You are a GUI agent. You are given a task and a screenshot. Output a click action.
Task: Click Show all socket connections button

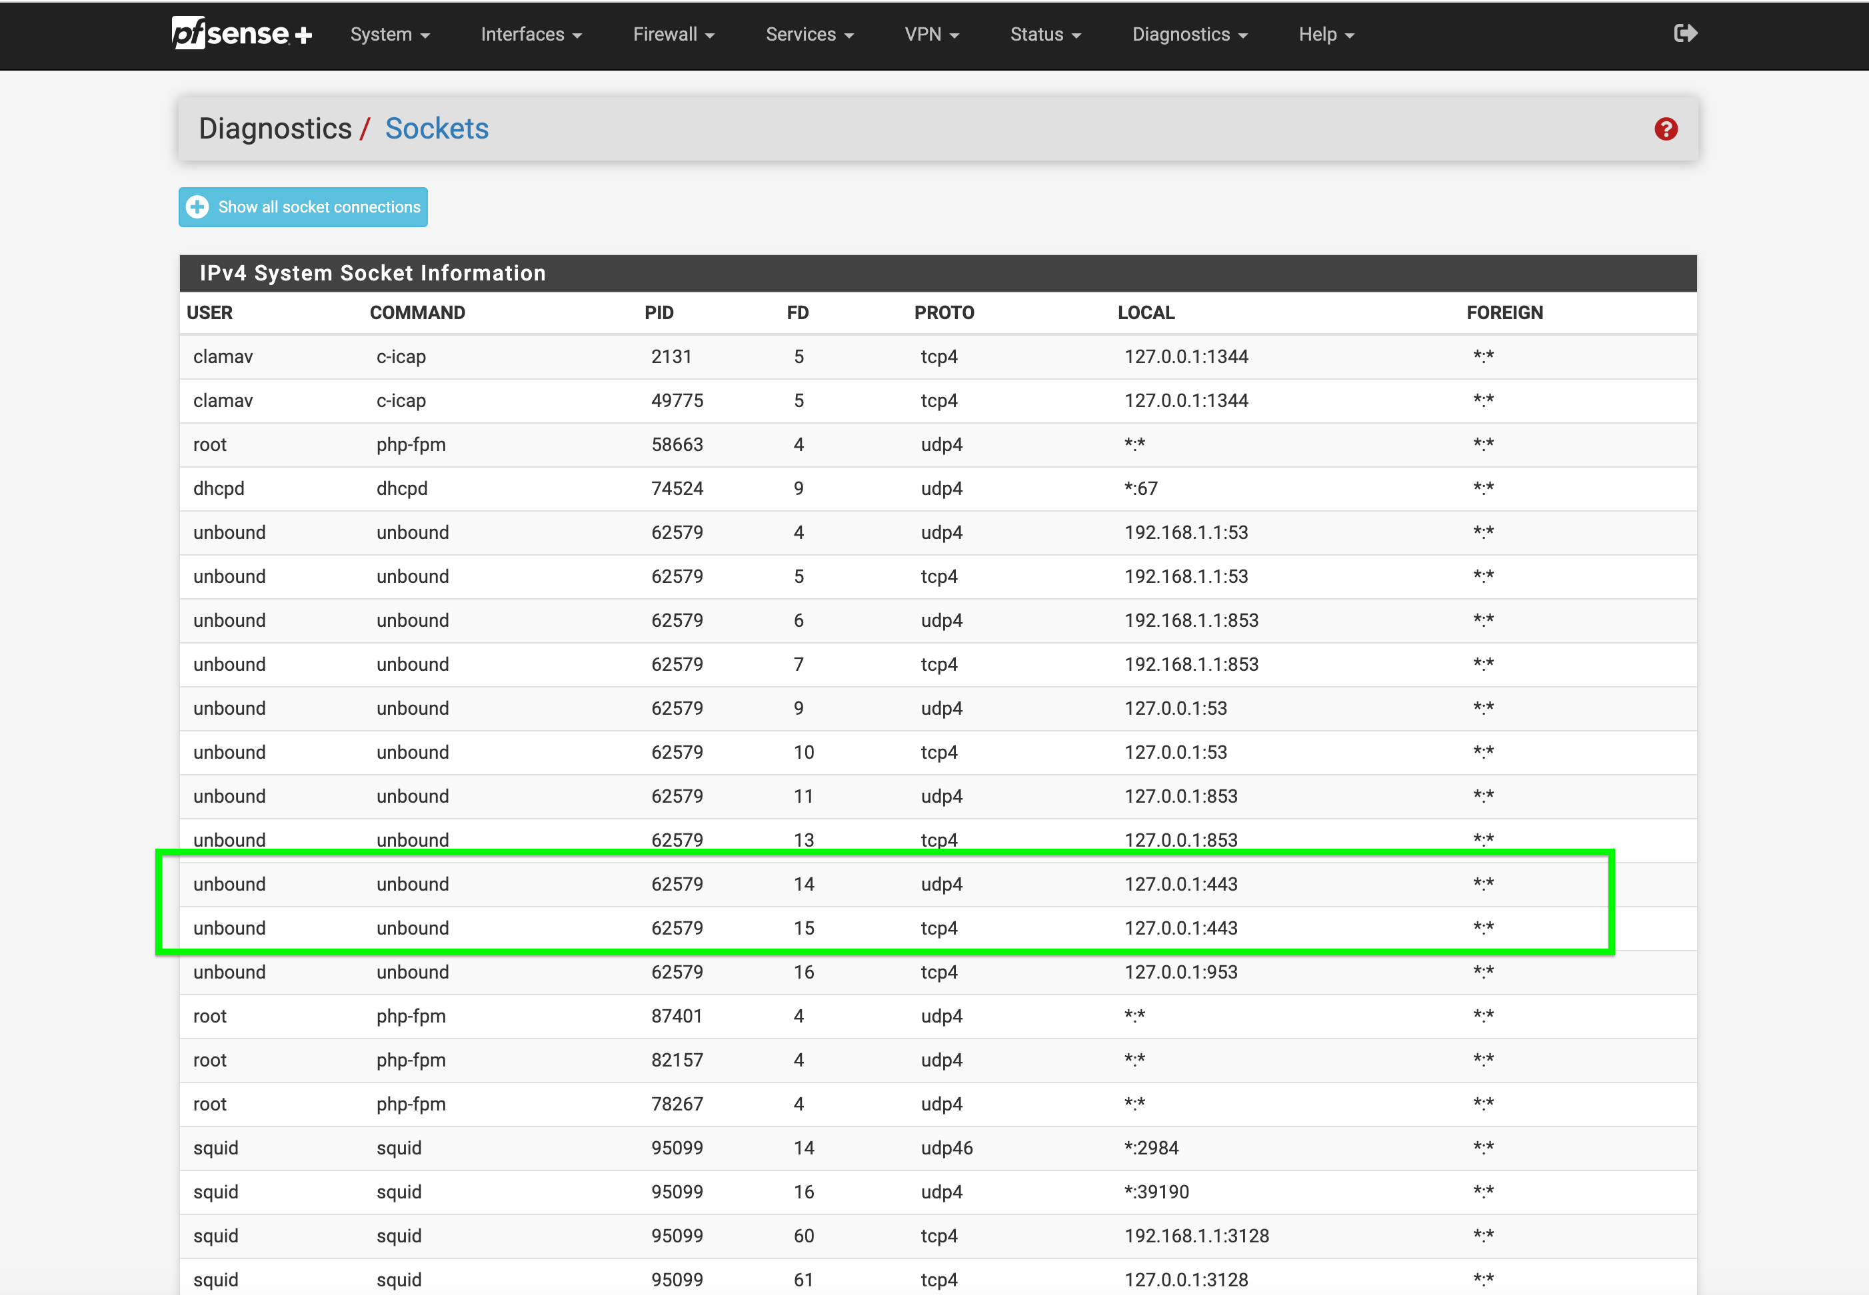[303, 207]
